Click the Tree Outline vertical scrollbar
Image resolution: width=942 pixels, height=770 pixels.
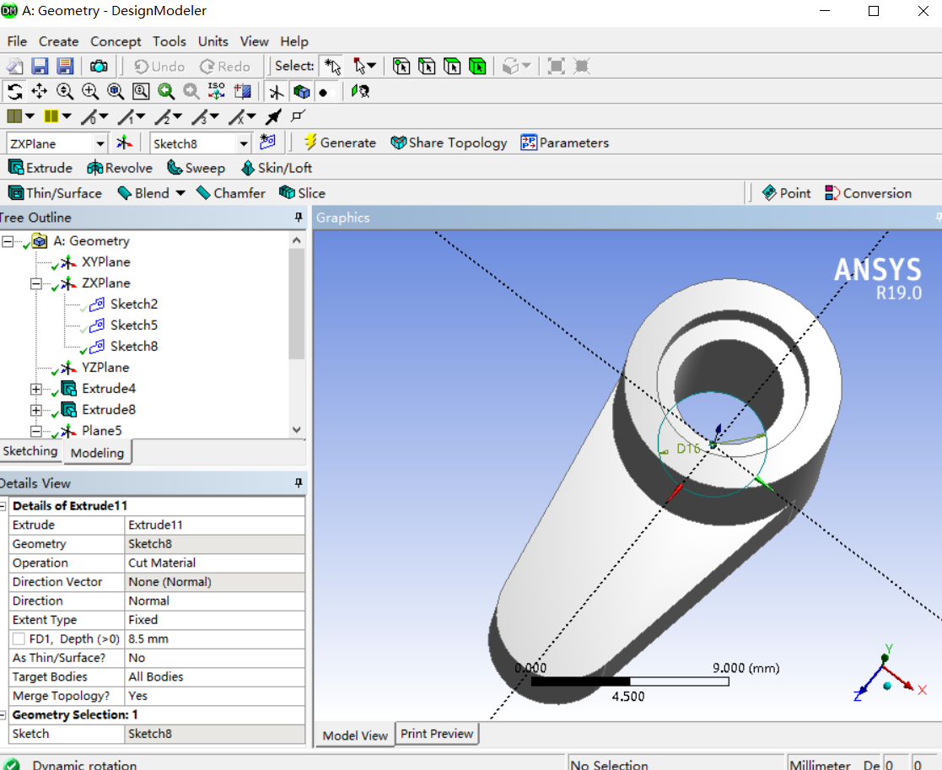tap(296, 304)
